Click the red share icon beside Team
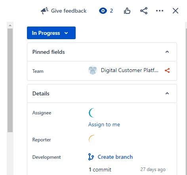The width and height of the screenshot is (187, 175). 167,70
